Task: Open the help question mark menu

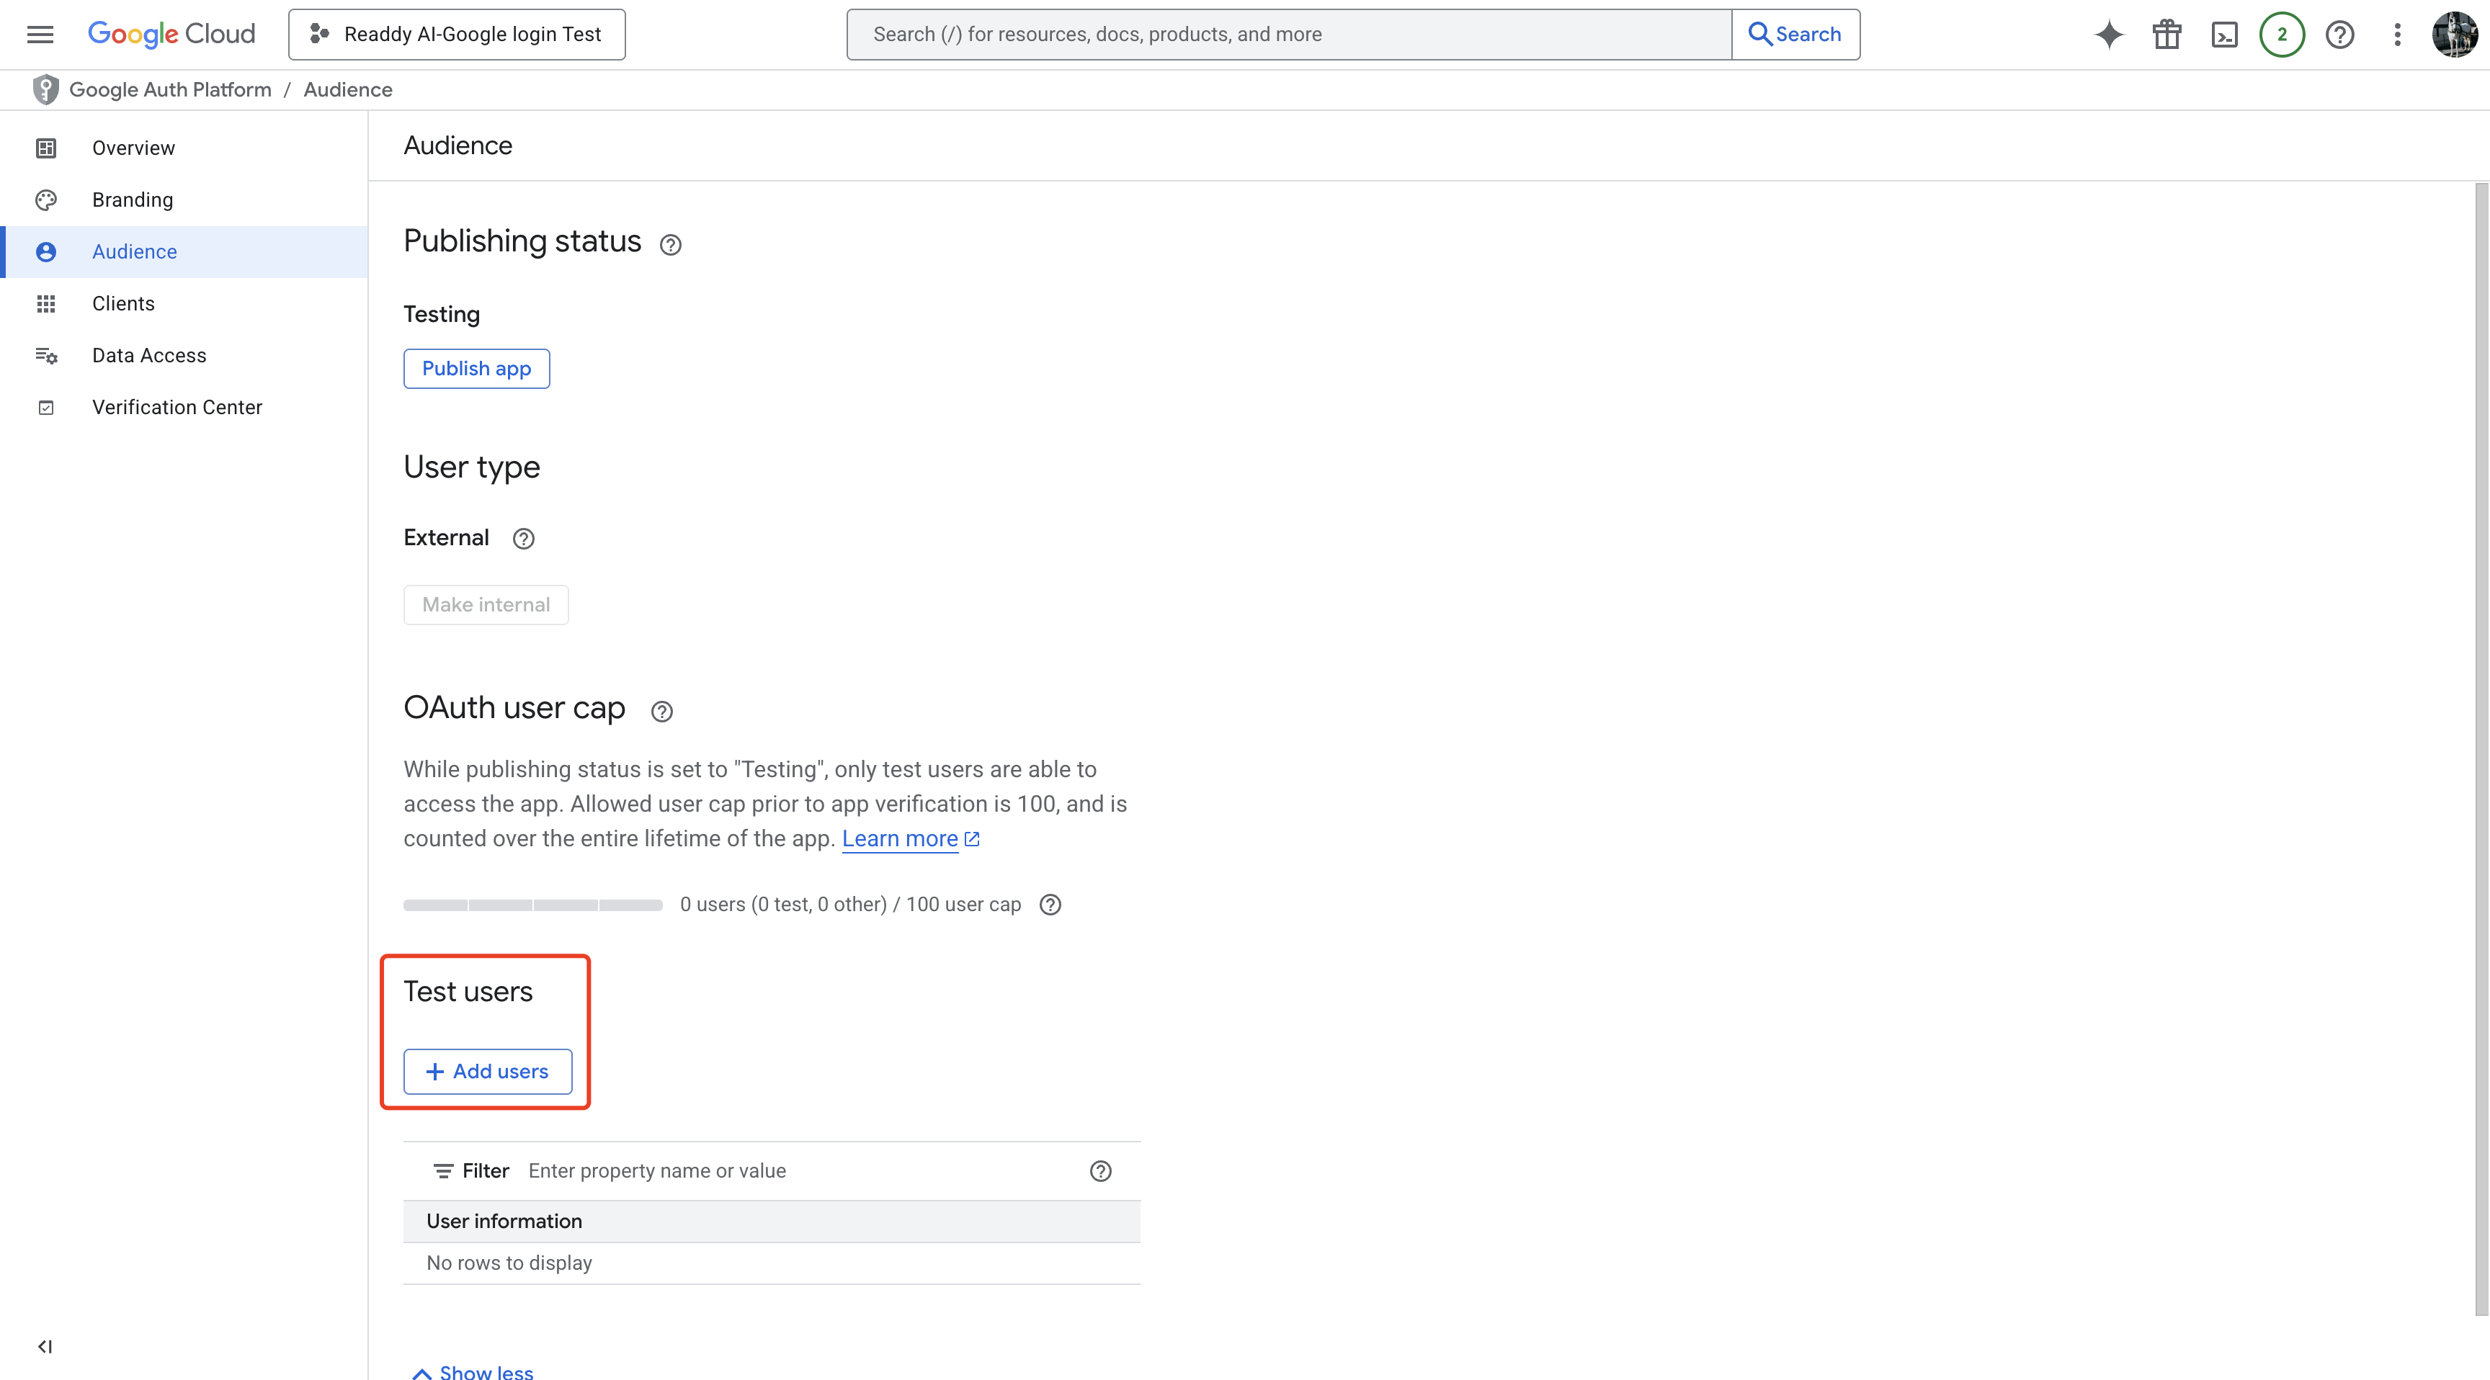Action: 2339,35
